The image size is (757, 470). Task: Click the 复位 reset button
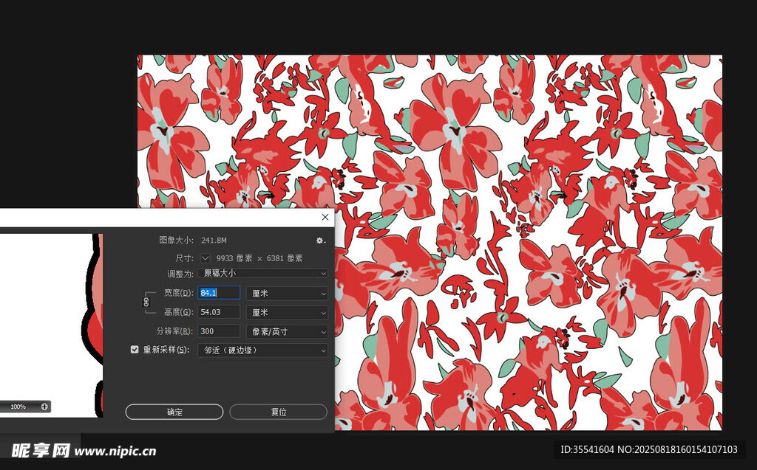tap(278, 412)
